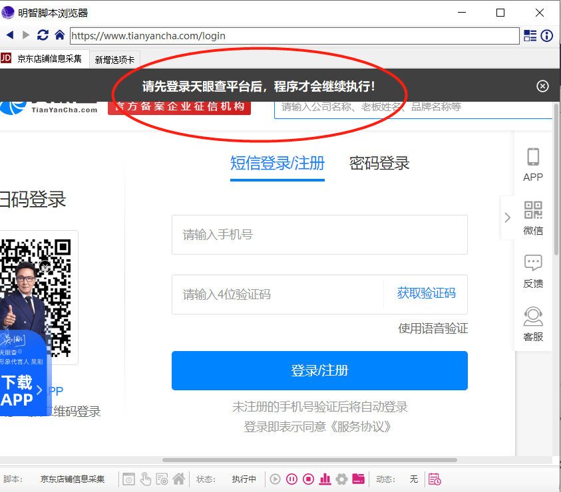The image size is (561, 492).
Task: Open the bar chart statistics icon
Action: coord(325,479)
